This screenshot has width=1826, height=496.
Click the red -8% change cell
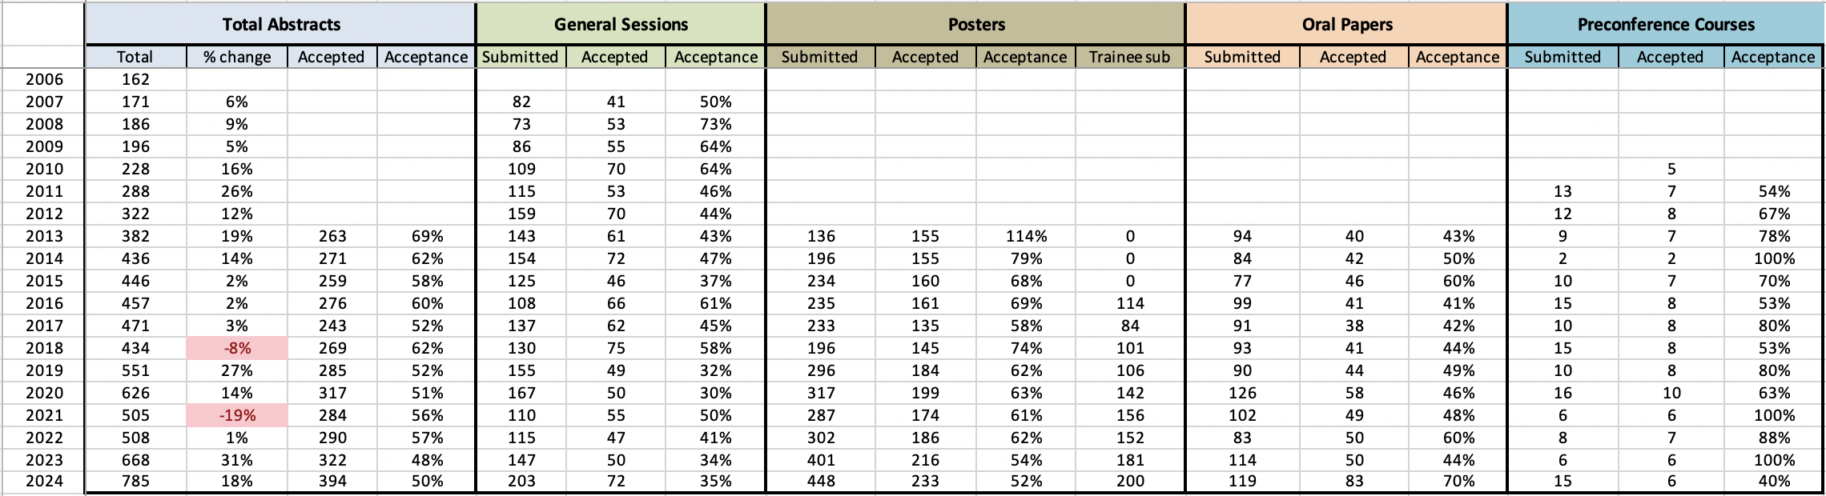tap(237, 348)
